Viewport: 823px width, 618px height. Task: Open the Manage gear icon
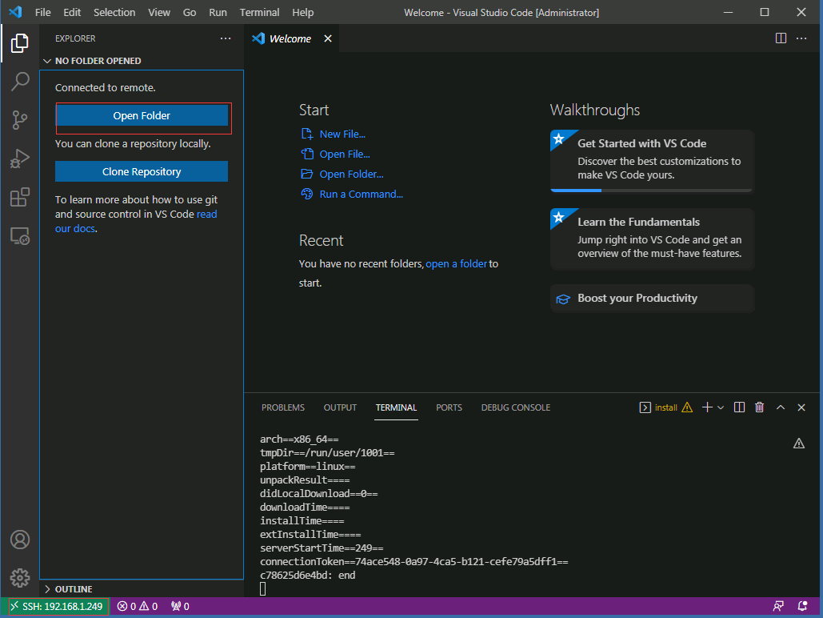tap(19, 578)
